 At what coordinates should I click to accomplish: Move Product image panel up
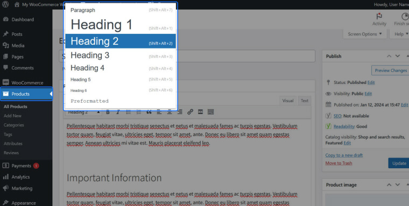[x=389, y=184]
